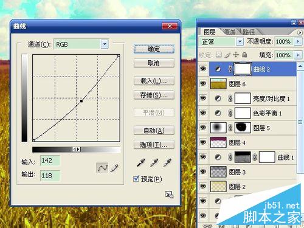
Task: Click the 确定 button
Action: (x=154, y=49)
